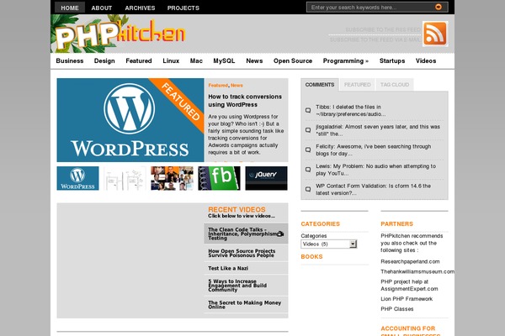Open article How to track conversions using WordPress
Image resolution: width=505 pixels, height=336 pixels.
(x=245, y=101)
